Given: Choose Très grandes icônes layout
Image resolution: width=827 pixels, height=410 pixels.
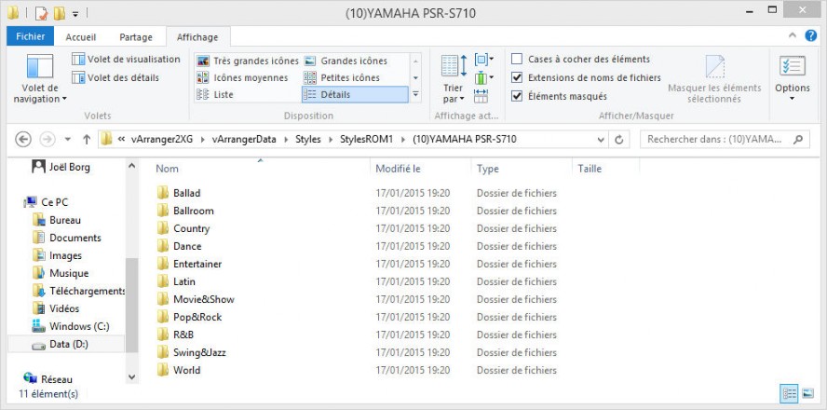Looking at the screenshot, I should pos(247,61).
